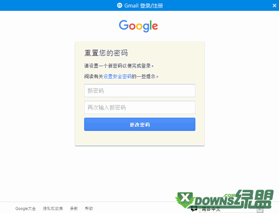
Task: Open the 隐私权政策 footer link
Action: coord(53,208)
